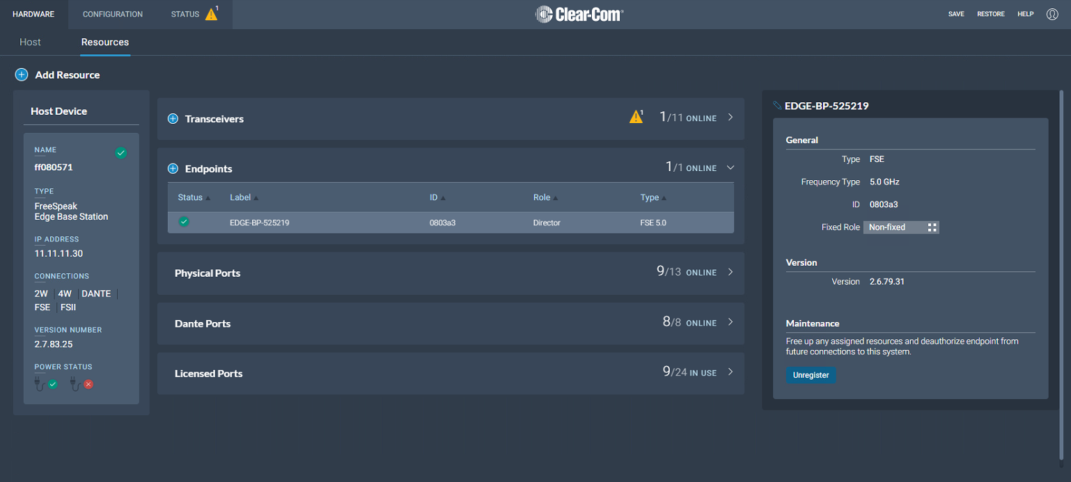Click the FSII connection label

click(x=68, y=307)
